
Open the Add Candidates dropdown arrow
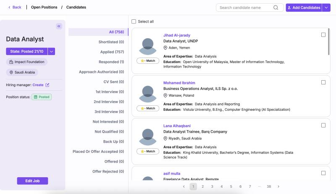point(326,8)
